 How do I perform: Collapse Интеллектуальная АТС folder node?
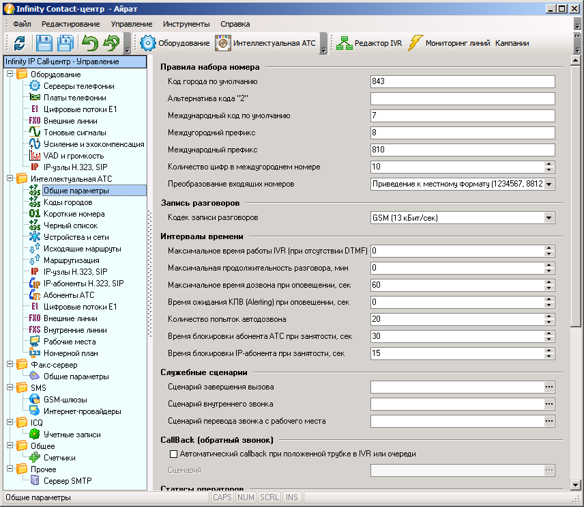click(10, 178)
